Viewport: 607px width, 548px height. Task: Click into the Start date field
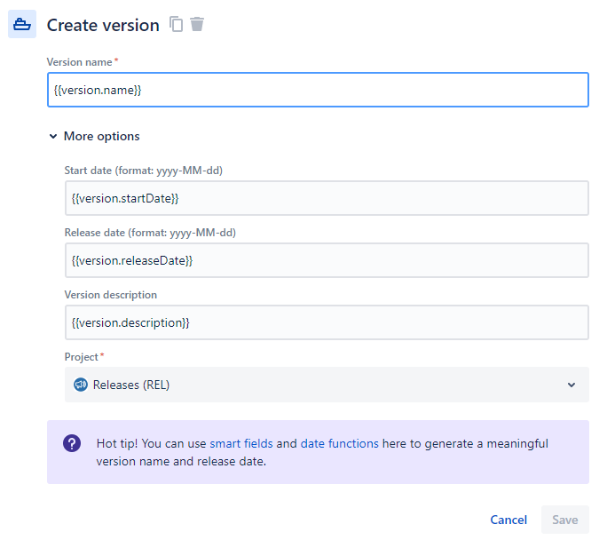[327, 198]
